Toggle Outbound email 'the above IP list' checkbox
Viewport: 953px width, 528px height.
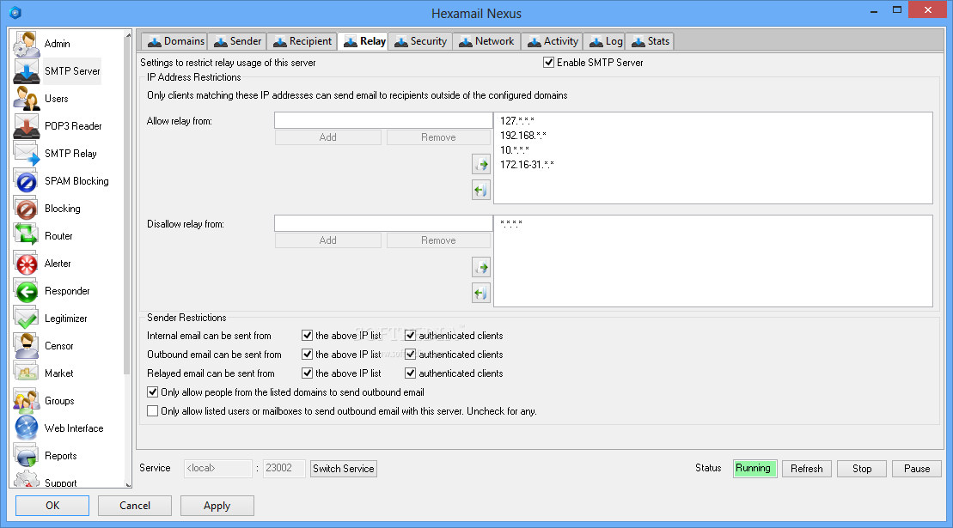tap(307, 355)
